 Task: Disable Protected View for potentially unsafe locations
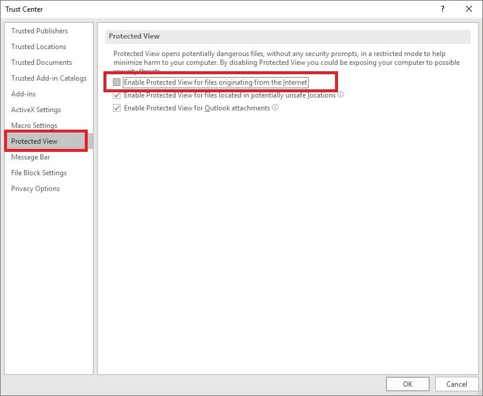(117, 95)
